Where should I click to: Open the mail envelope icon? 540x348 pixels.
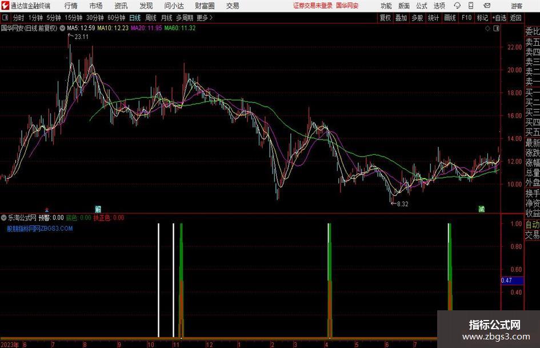click(487, 6)
